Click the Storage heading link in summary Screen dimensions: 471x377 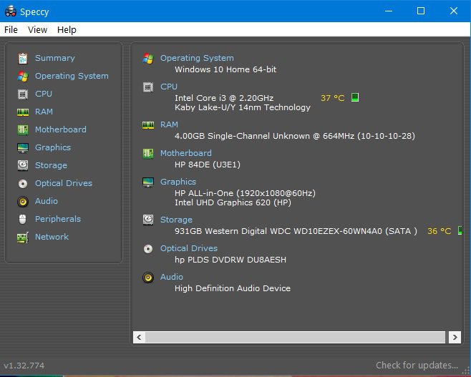176,220
